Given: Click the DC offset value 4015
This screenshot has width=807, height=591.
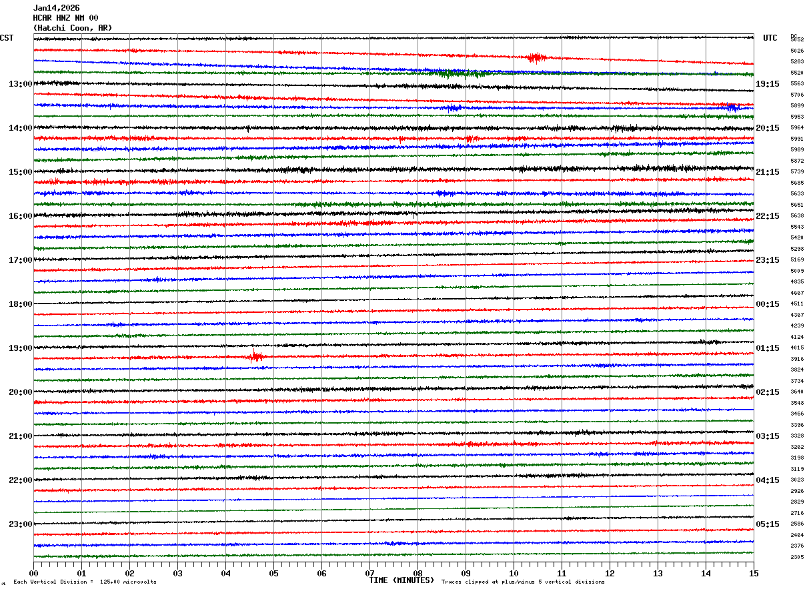Looking at the screenshot, I should pyautogui.click(x=797, y=348).
